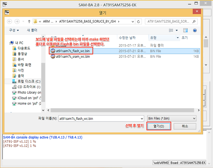
Task: Click the at91sam7s_sram_wc.bin file icon
Action: tap(53, 56)
